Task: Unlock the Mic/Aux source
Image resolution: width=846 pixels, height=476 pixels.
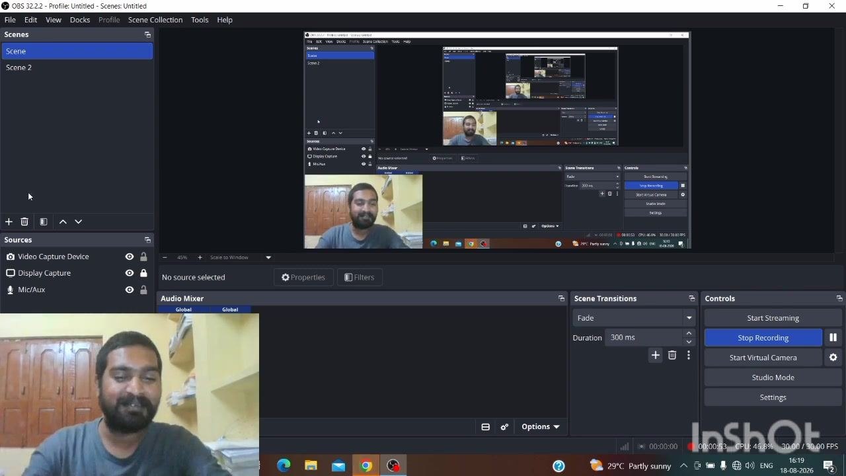Action: (x=143, y=290)
